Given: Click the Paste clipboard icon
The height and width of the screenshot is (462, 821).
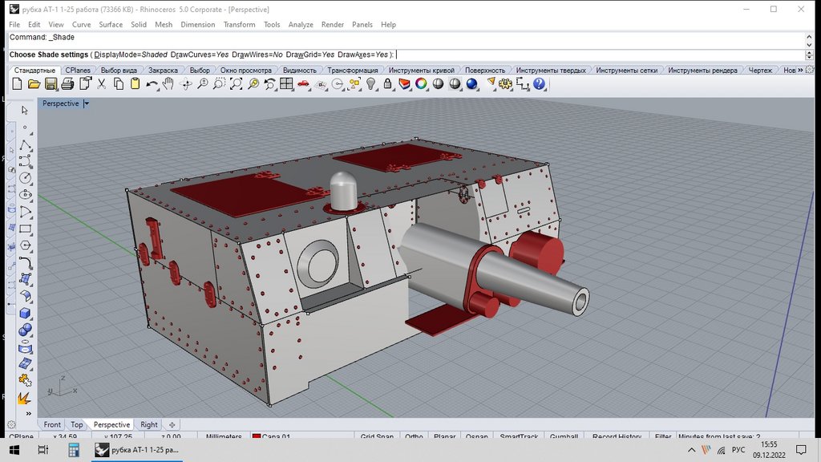Looking at the screenshot, I should coord(135,83).
